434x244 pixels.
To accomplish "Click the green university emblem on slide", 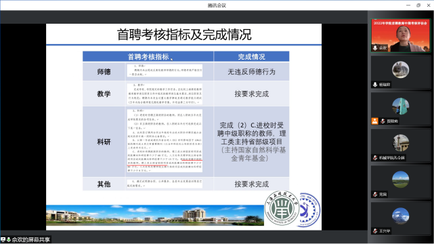I will click(282, 207).
